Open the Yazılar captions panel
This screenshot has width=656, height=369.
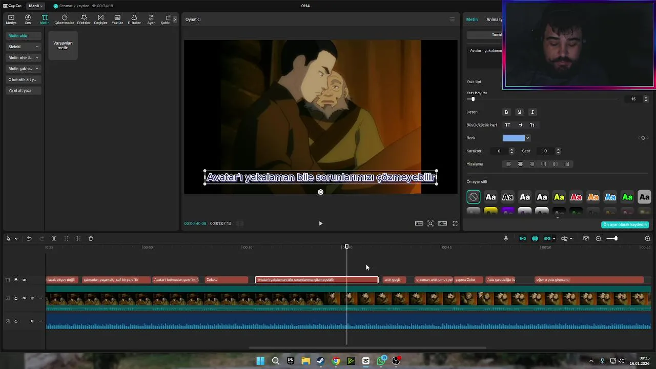tap(117, 19)
